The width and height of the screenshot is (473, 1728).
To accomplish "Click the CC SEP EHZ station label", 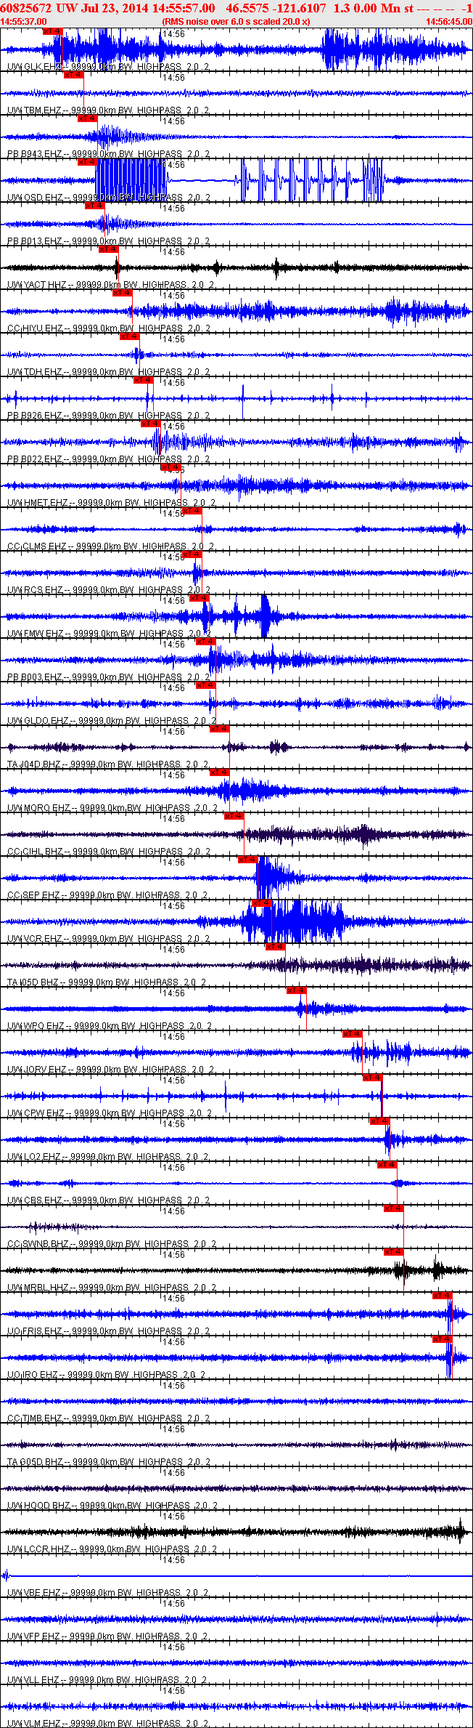I will pos(35,895).
